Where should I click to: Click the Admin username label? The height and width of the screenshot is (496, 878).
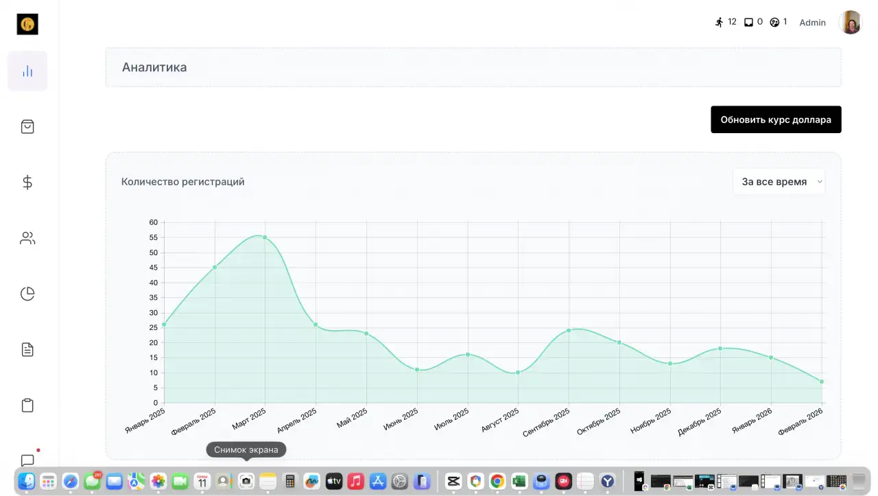click(x=813, y=23)
